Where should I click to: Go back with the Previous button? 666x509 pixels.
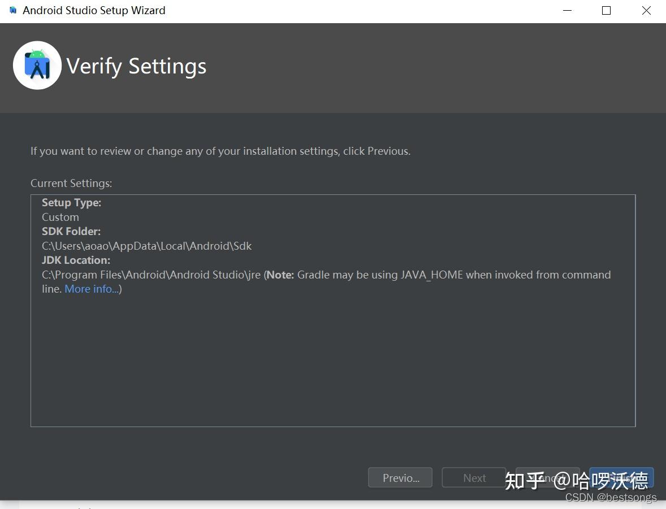click(x=400, y=478)
